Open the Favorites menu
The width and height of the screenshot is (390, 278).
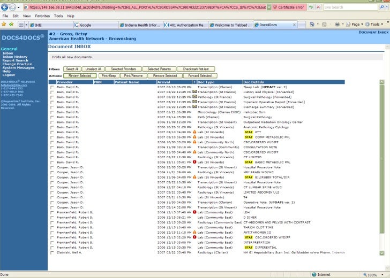tap(42, 16)
